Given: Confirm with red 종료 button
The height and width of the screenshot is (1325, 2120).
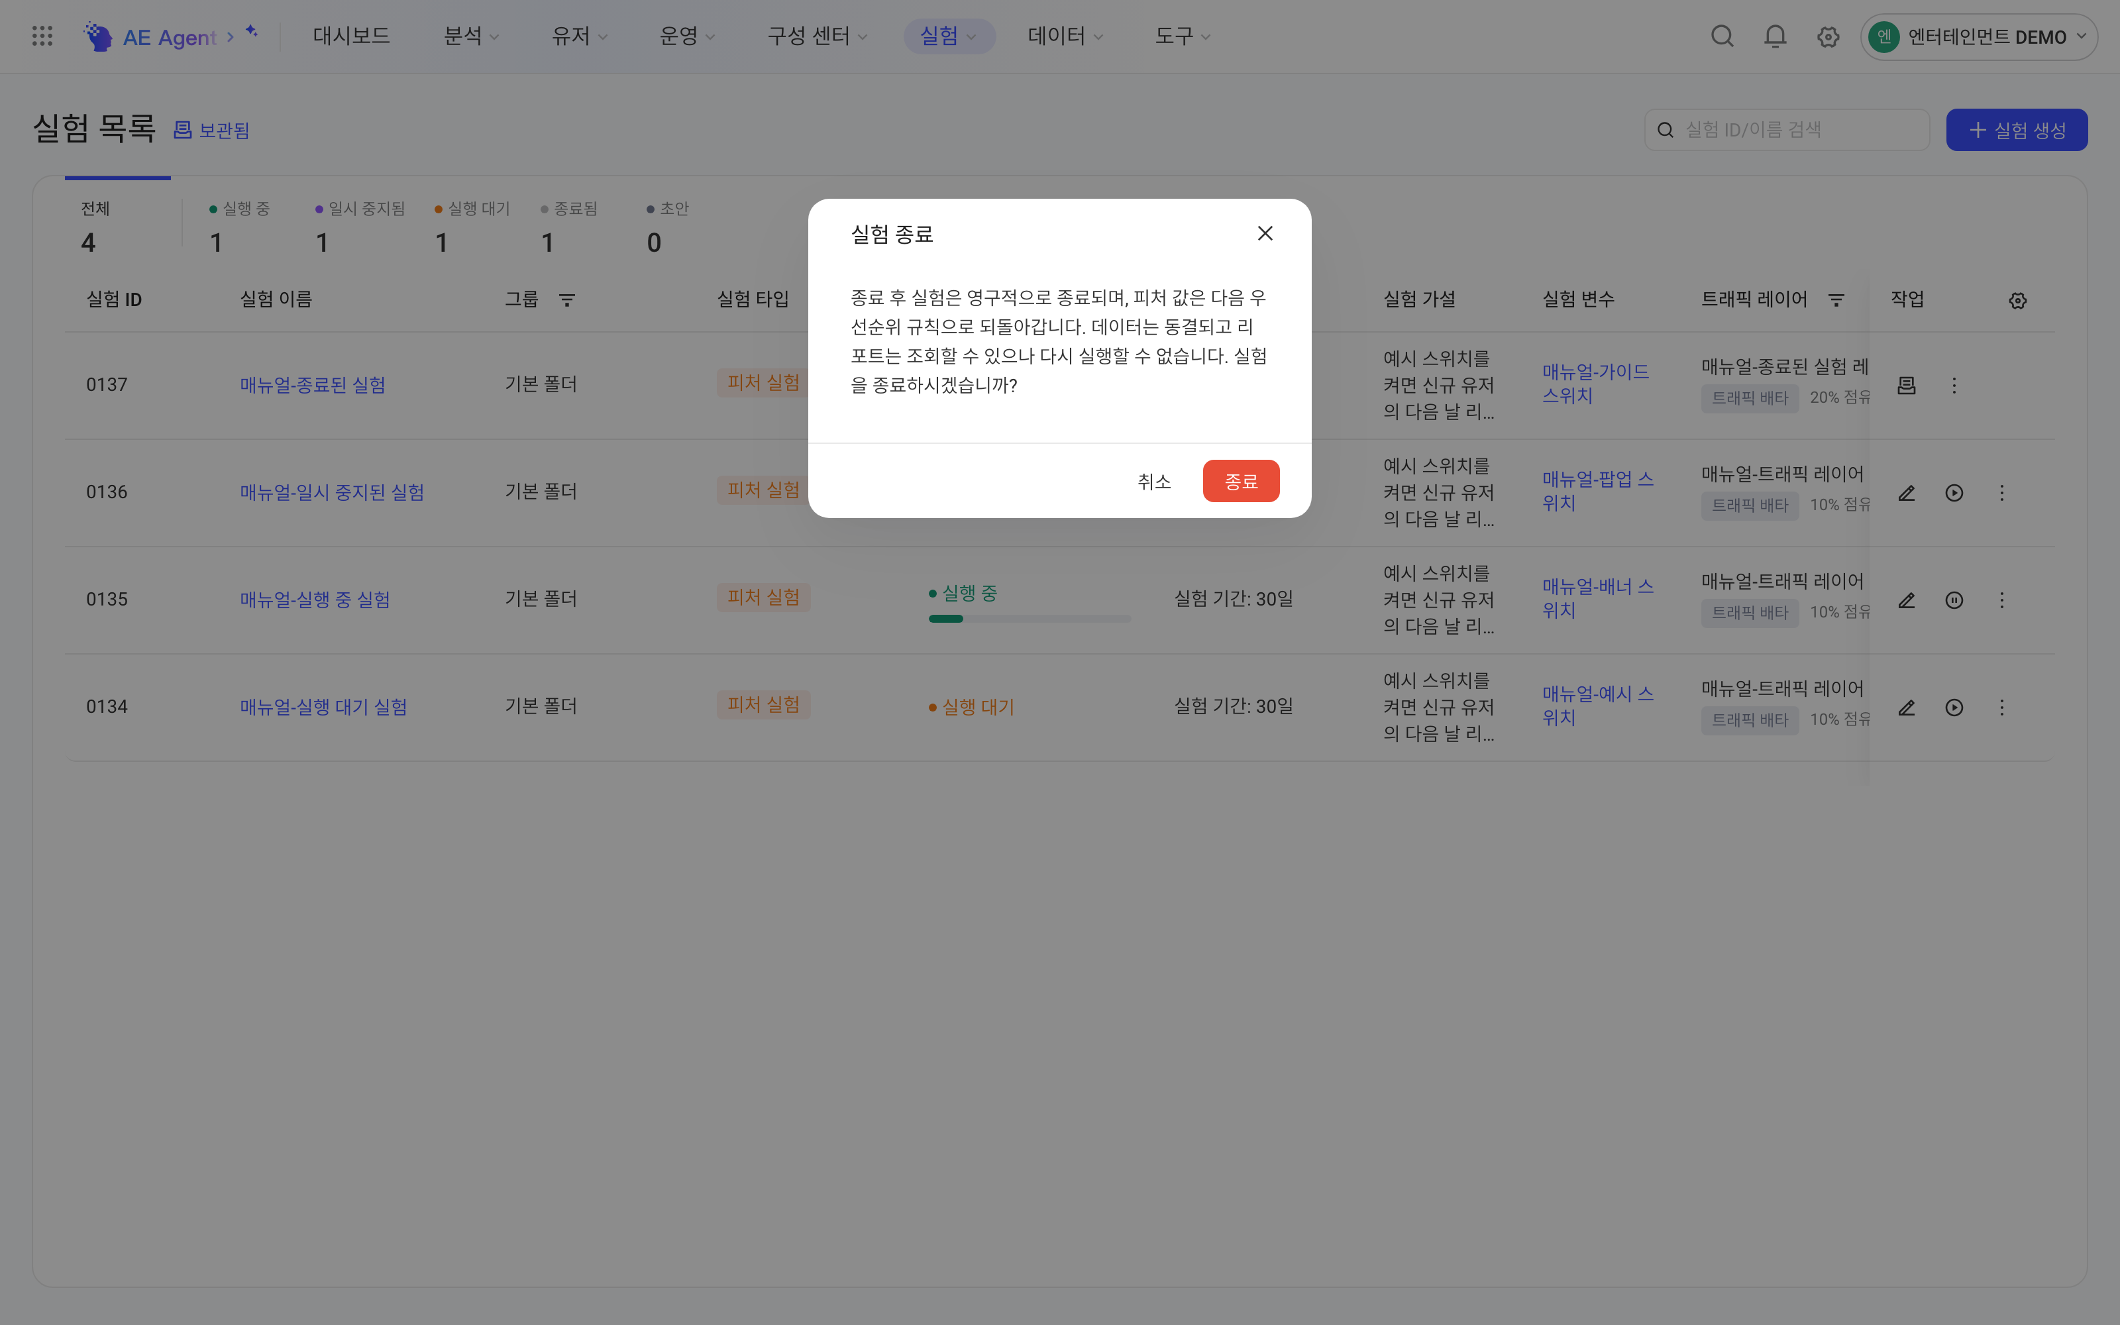Looking at the screenshot, I should pos(1240,481).
